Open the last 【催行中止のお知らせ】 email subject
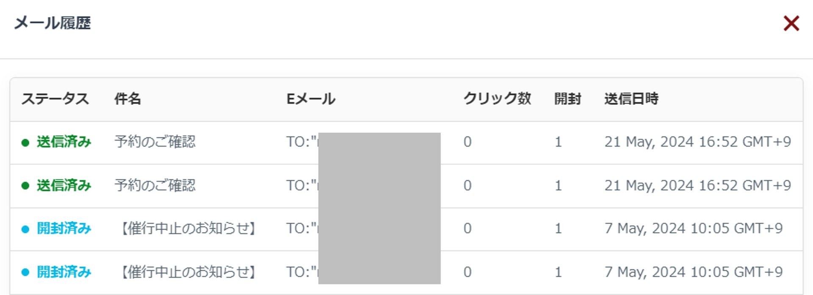This screenshot has height=295, width=813. coord(188,272)
